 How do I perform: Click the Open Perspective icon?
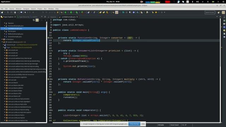pos(219,13)
